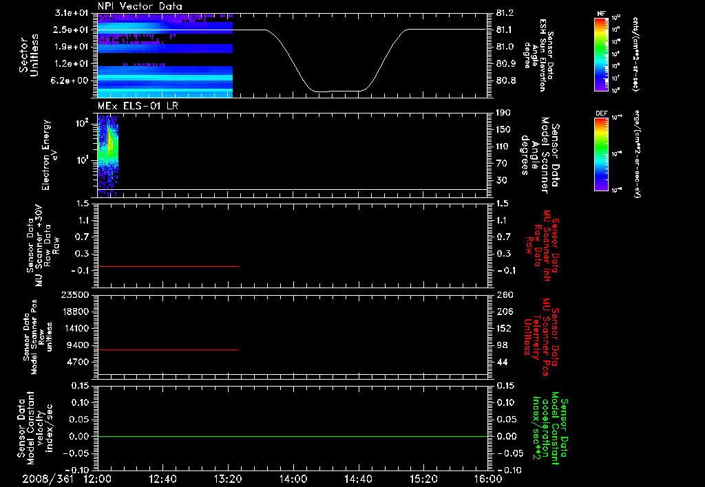Image resolution: width=705 pixels, height=487 pixels.
Task: Click the DEF color bar legend
Action: click(x=602, y=153)
